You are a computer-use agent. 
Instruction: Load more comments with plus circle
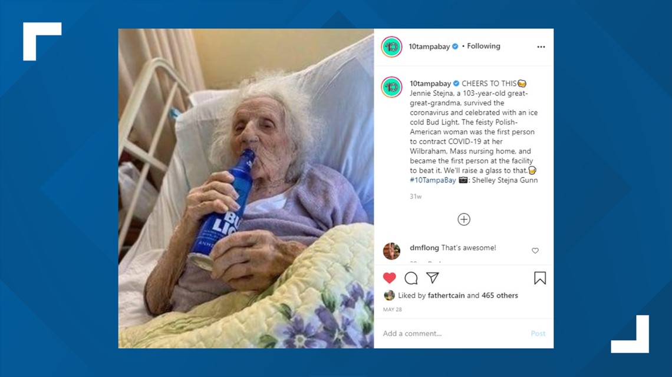[464, 219]
